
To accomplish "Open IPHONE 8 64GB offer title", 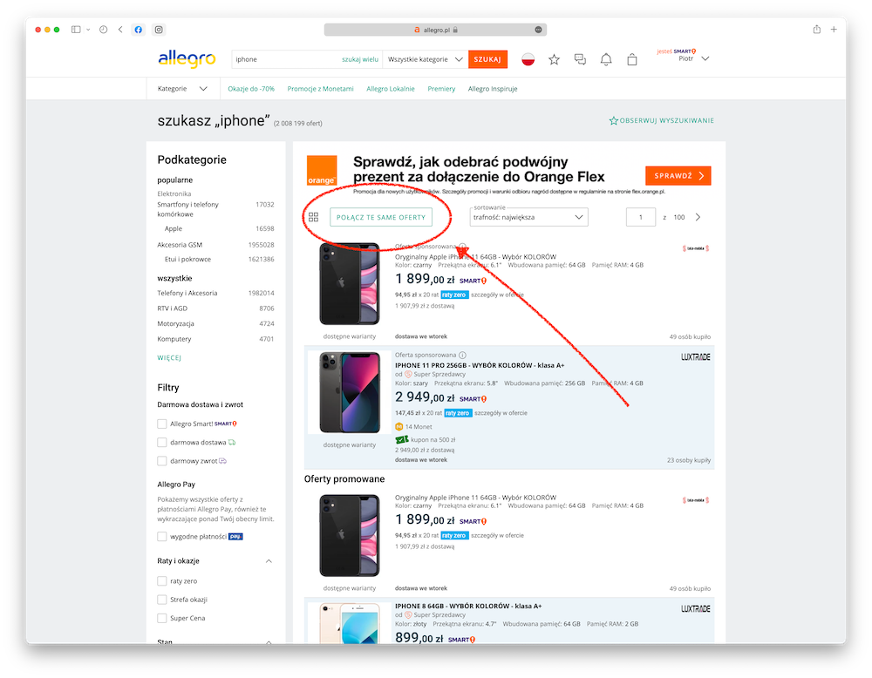I will tap(468, 607).
